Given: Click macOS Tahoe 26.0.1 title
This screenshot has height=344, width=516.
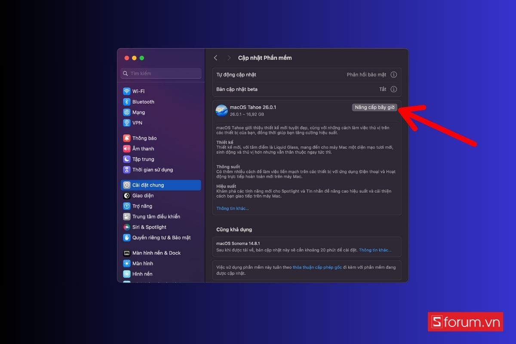Looking at the screenshot, I should point(253,107).
